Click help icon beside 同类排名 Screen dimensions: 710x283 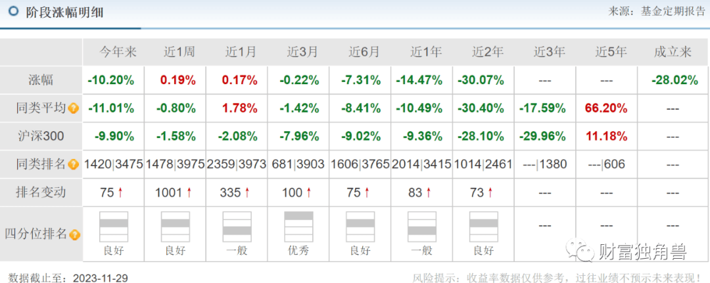point(74,165)
